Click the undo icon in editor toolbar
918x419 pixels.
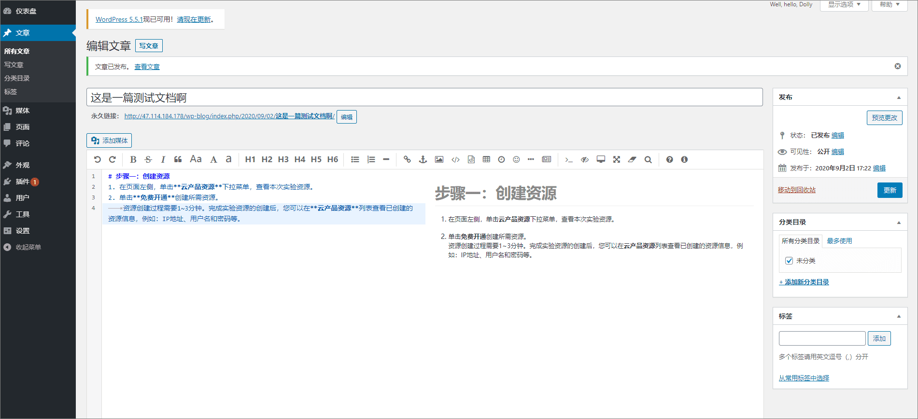click(x=98, y=159)
